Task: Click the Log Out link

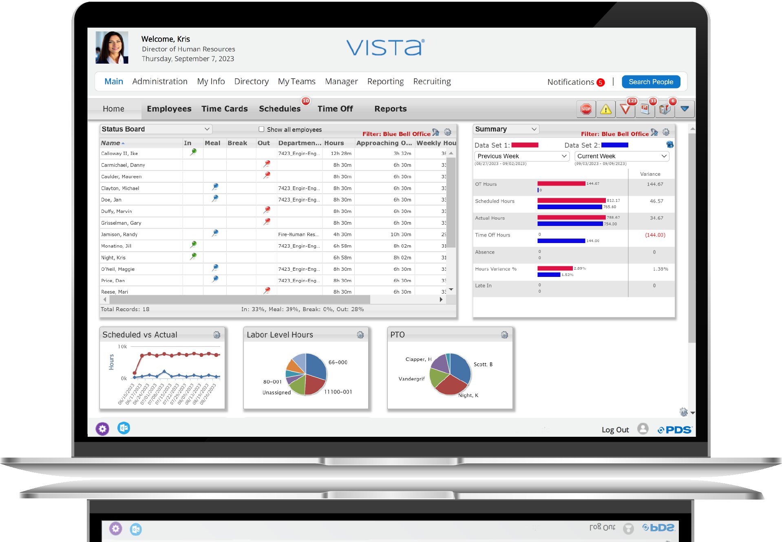Action: [615, 430]
